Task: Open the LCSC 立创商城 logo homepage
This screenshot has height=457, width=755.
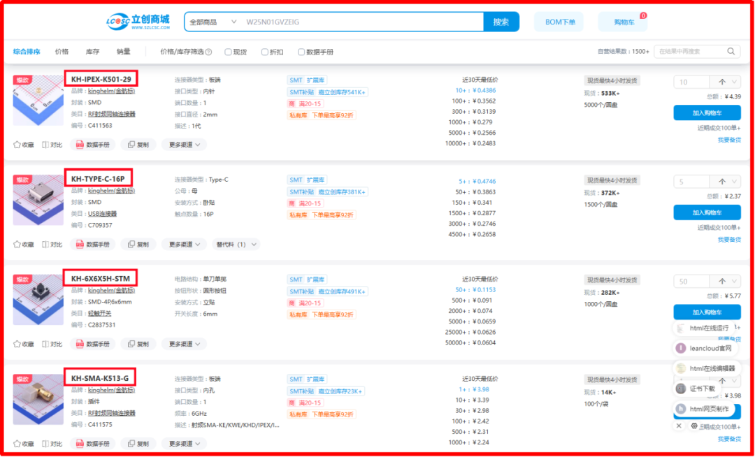Action: [x=138, y=22]
